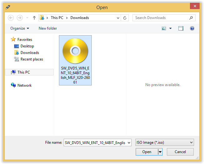Open the address bar history dropdown
204x164 pixels.
tap(118, 18)
